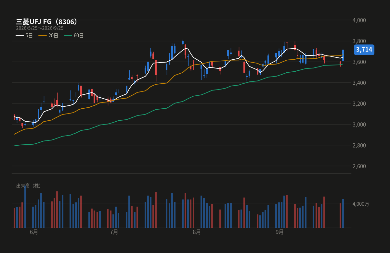Toggle the 5日 moving average legend

point(24,36)
